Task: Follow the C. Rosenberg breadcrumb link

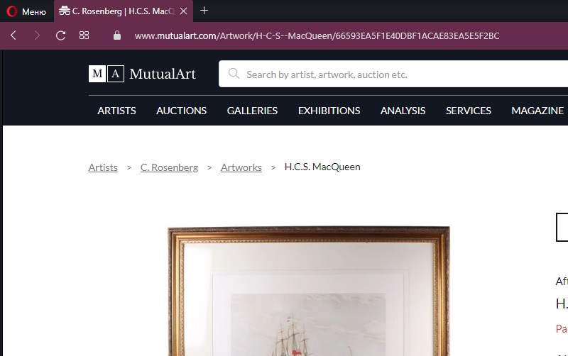Action: point(169,167)
